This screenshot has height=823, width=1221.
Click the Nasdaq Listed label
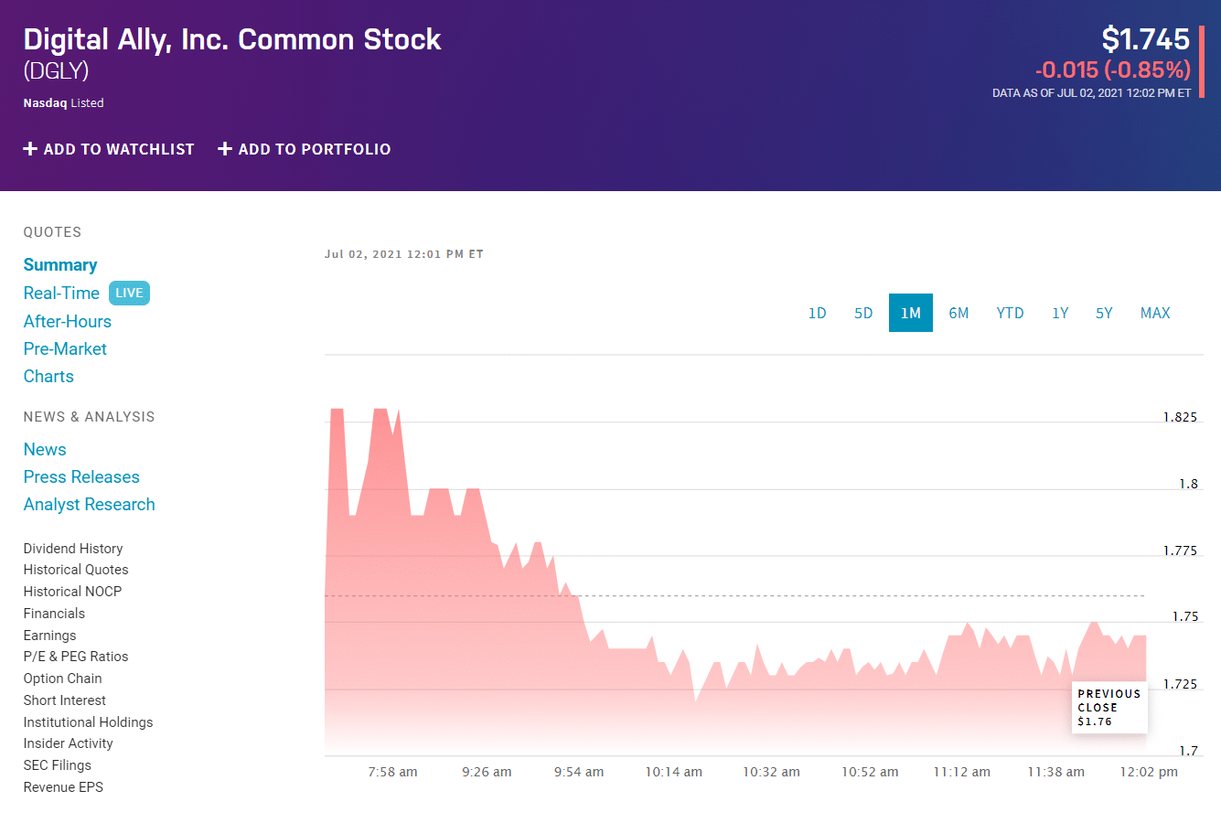(63, 103)
